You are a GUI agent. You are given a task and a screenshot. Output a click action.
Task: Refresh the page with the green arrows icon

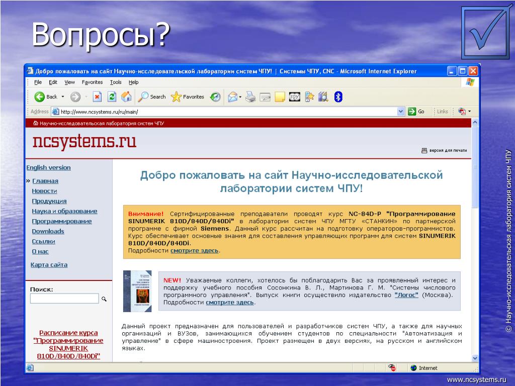pos(112,97)
